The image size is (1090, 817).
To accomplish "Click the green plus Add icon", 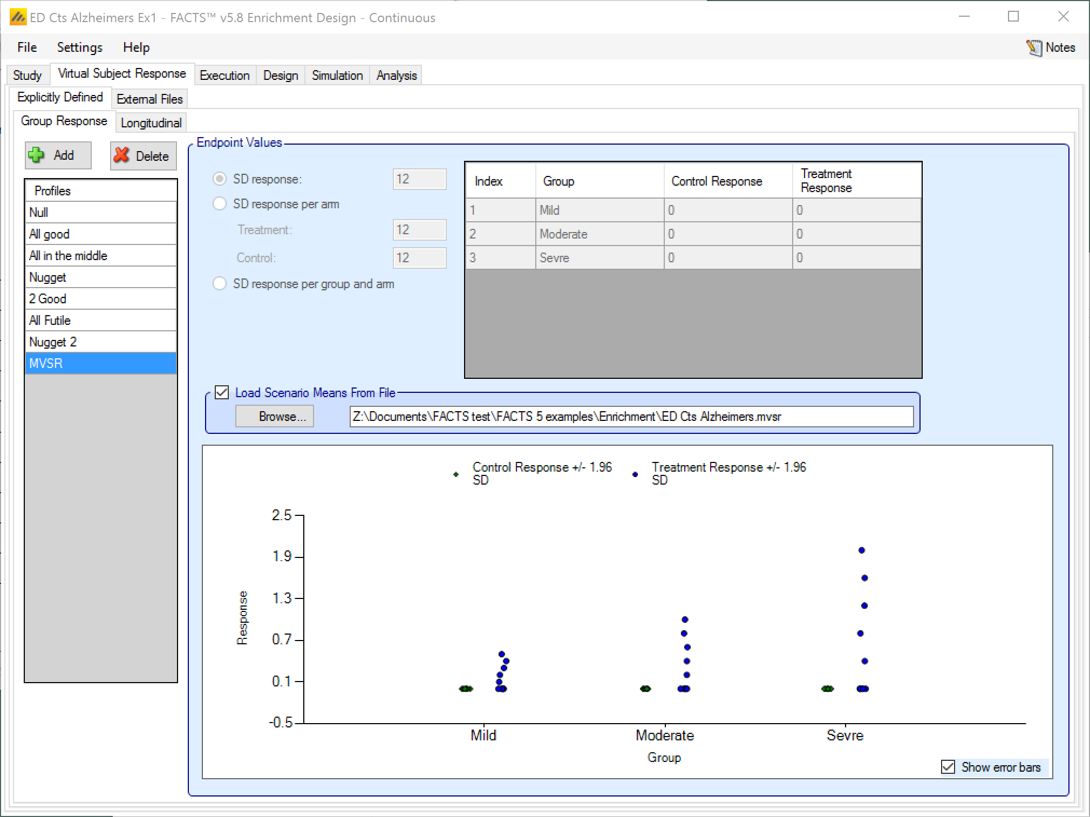I will (37, 155).
